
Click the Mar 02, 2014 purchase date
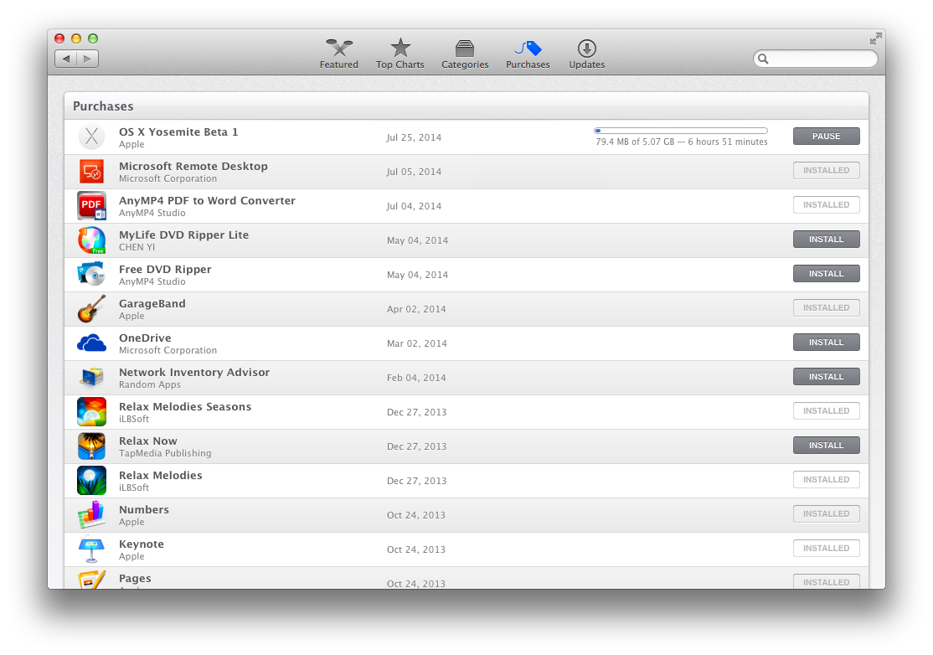(x=416, y=343)
